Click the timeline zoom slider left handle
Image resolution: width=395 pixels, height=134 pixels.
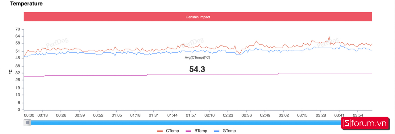27,123
